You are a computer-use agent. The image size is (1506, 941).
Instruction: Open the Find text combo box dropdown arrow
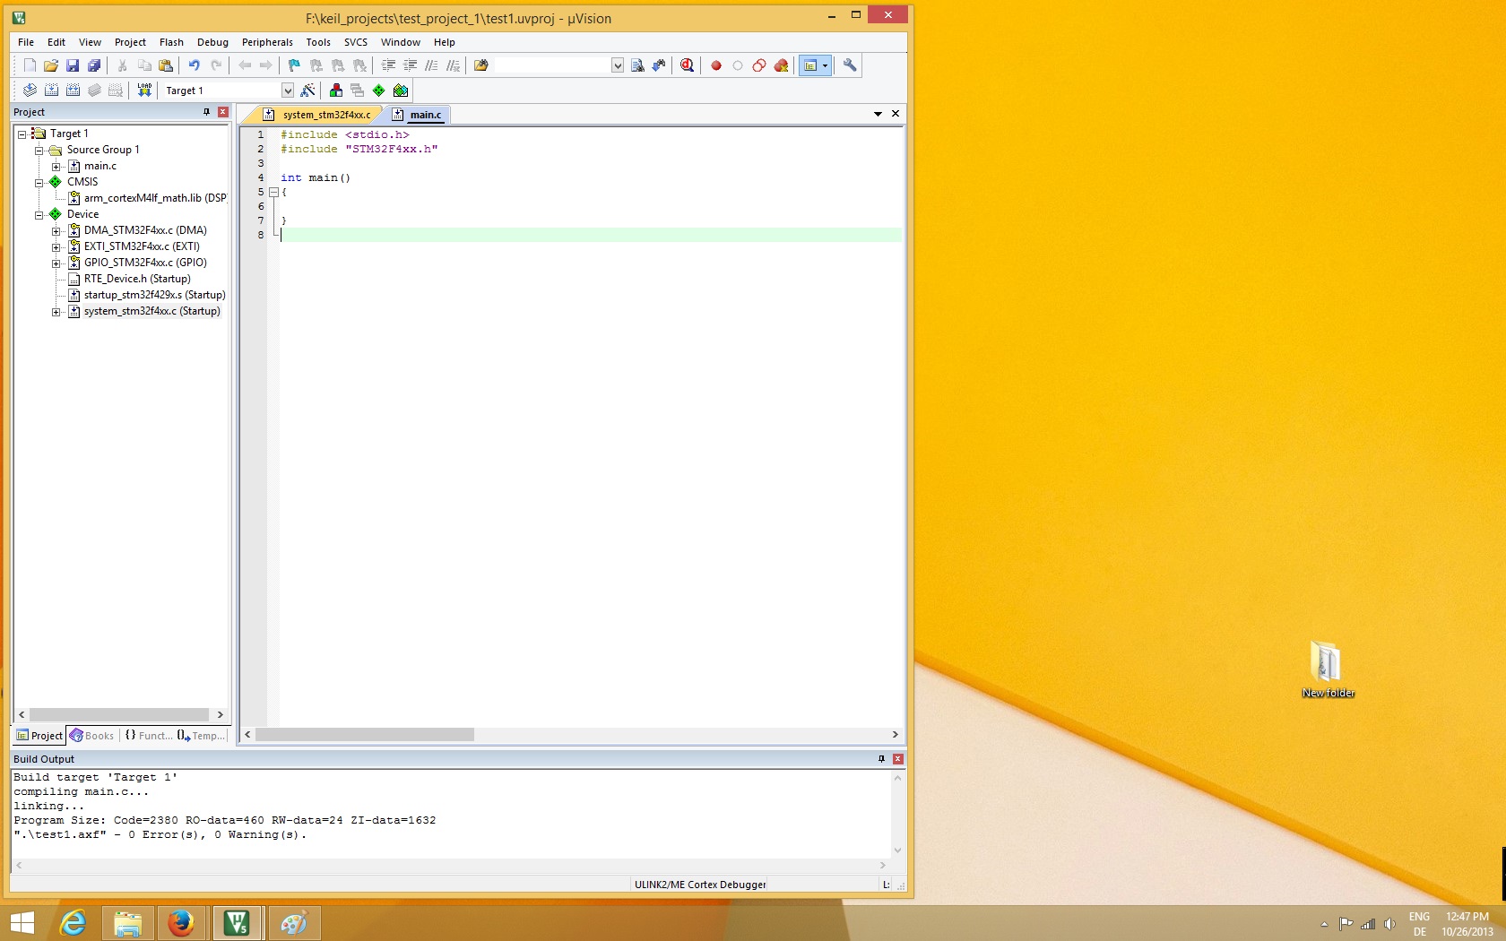coord(618,65)
